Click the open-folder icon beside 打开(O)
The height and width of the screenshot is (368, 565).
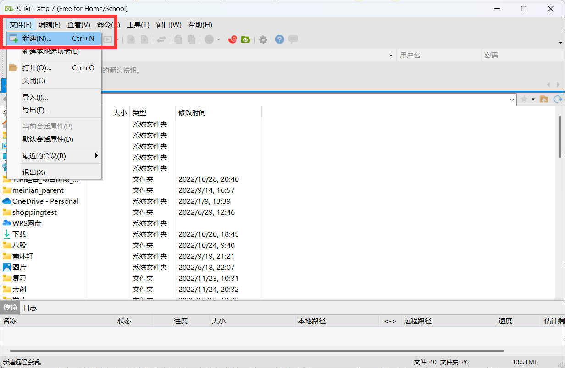click(13, 68)
